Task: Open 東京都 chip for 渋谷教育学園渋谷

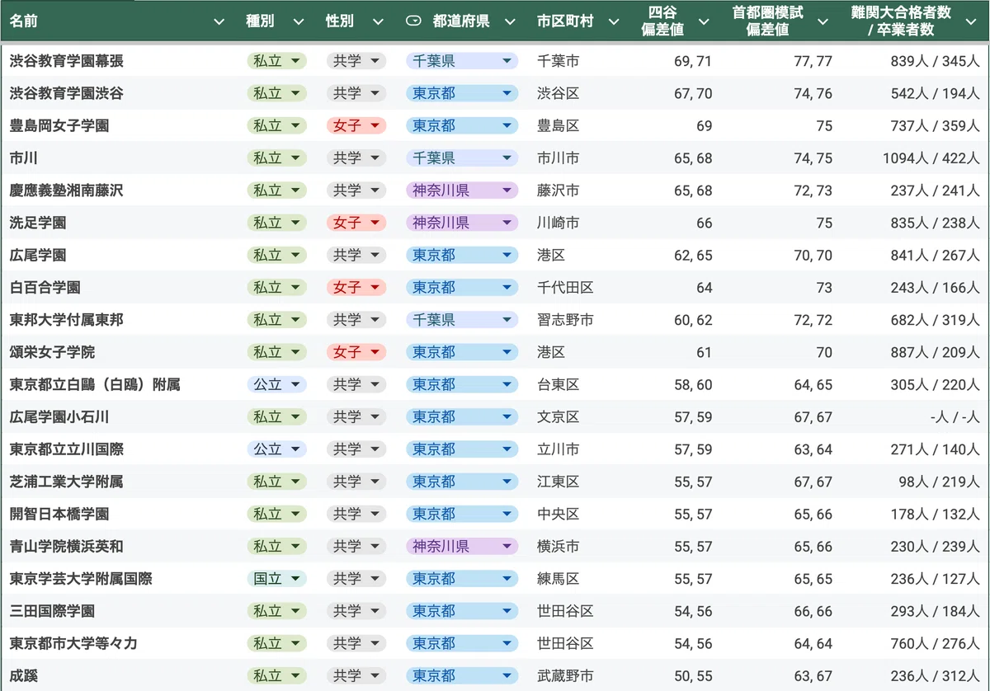Action: [462, 93]
